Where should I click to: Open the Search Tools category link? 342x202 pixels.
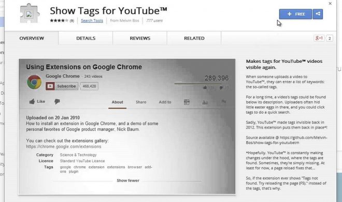point(92,21)
